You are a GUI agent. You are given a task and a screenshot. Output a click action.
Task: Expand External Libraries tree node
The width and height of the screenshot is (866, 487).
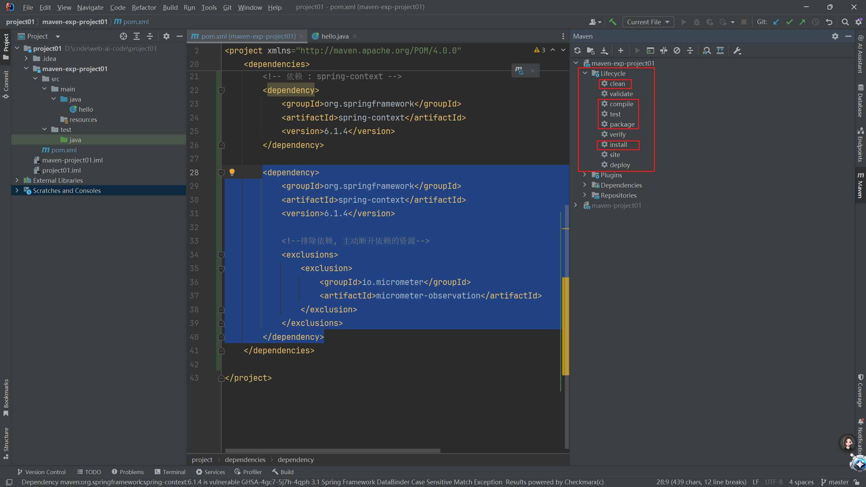pyautogui.click(x=17, y=180)
